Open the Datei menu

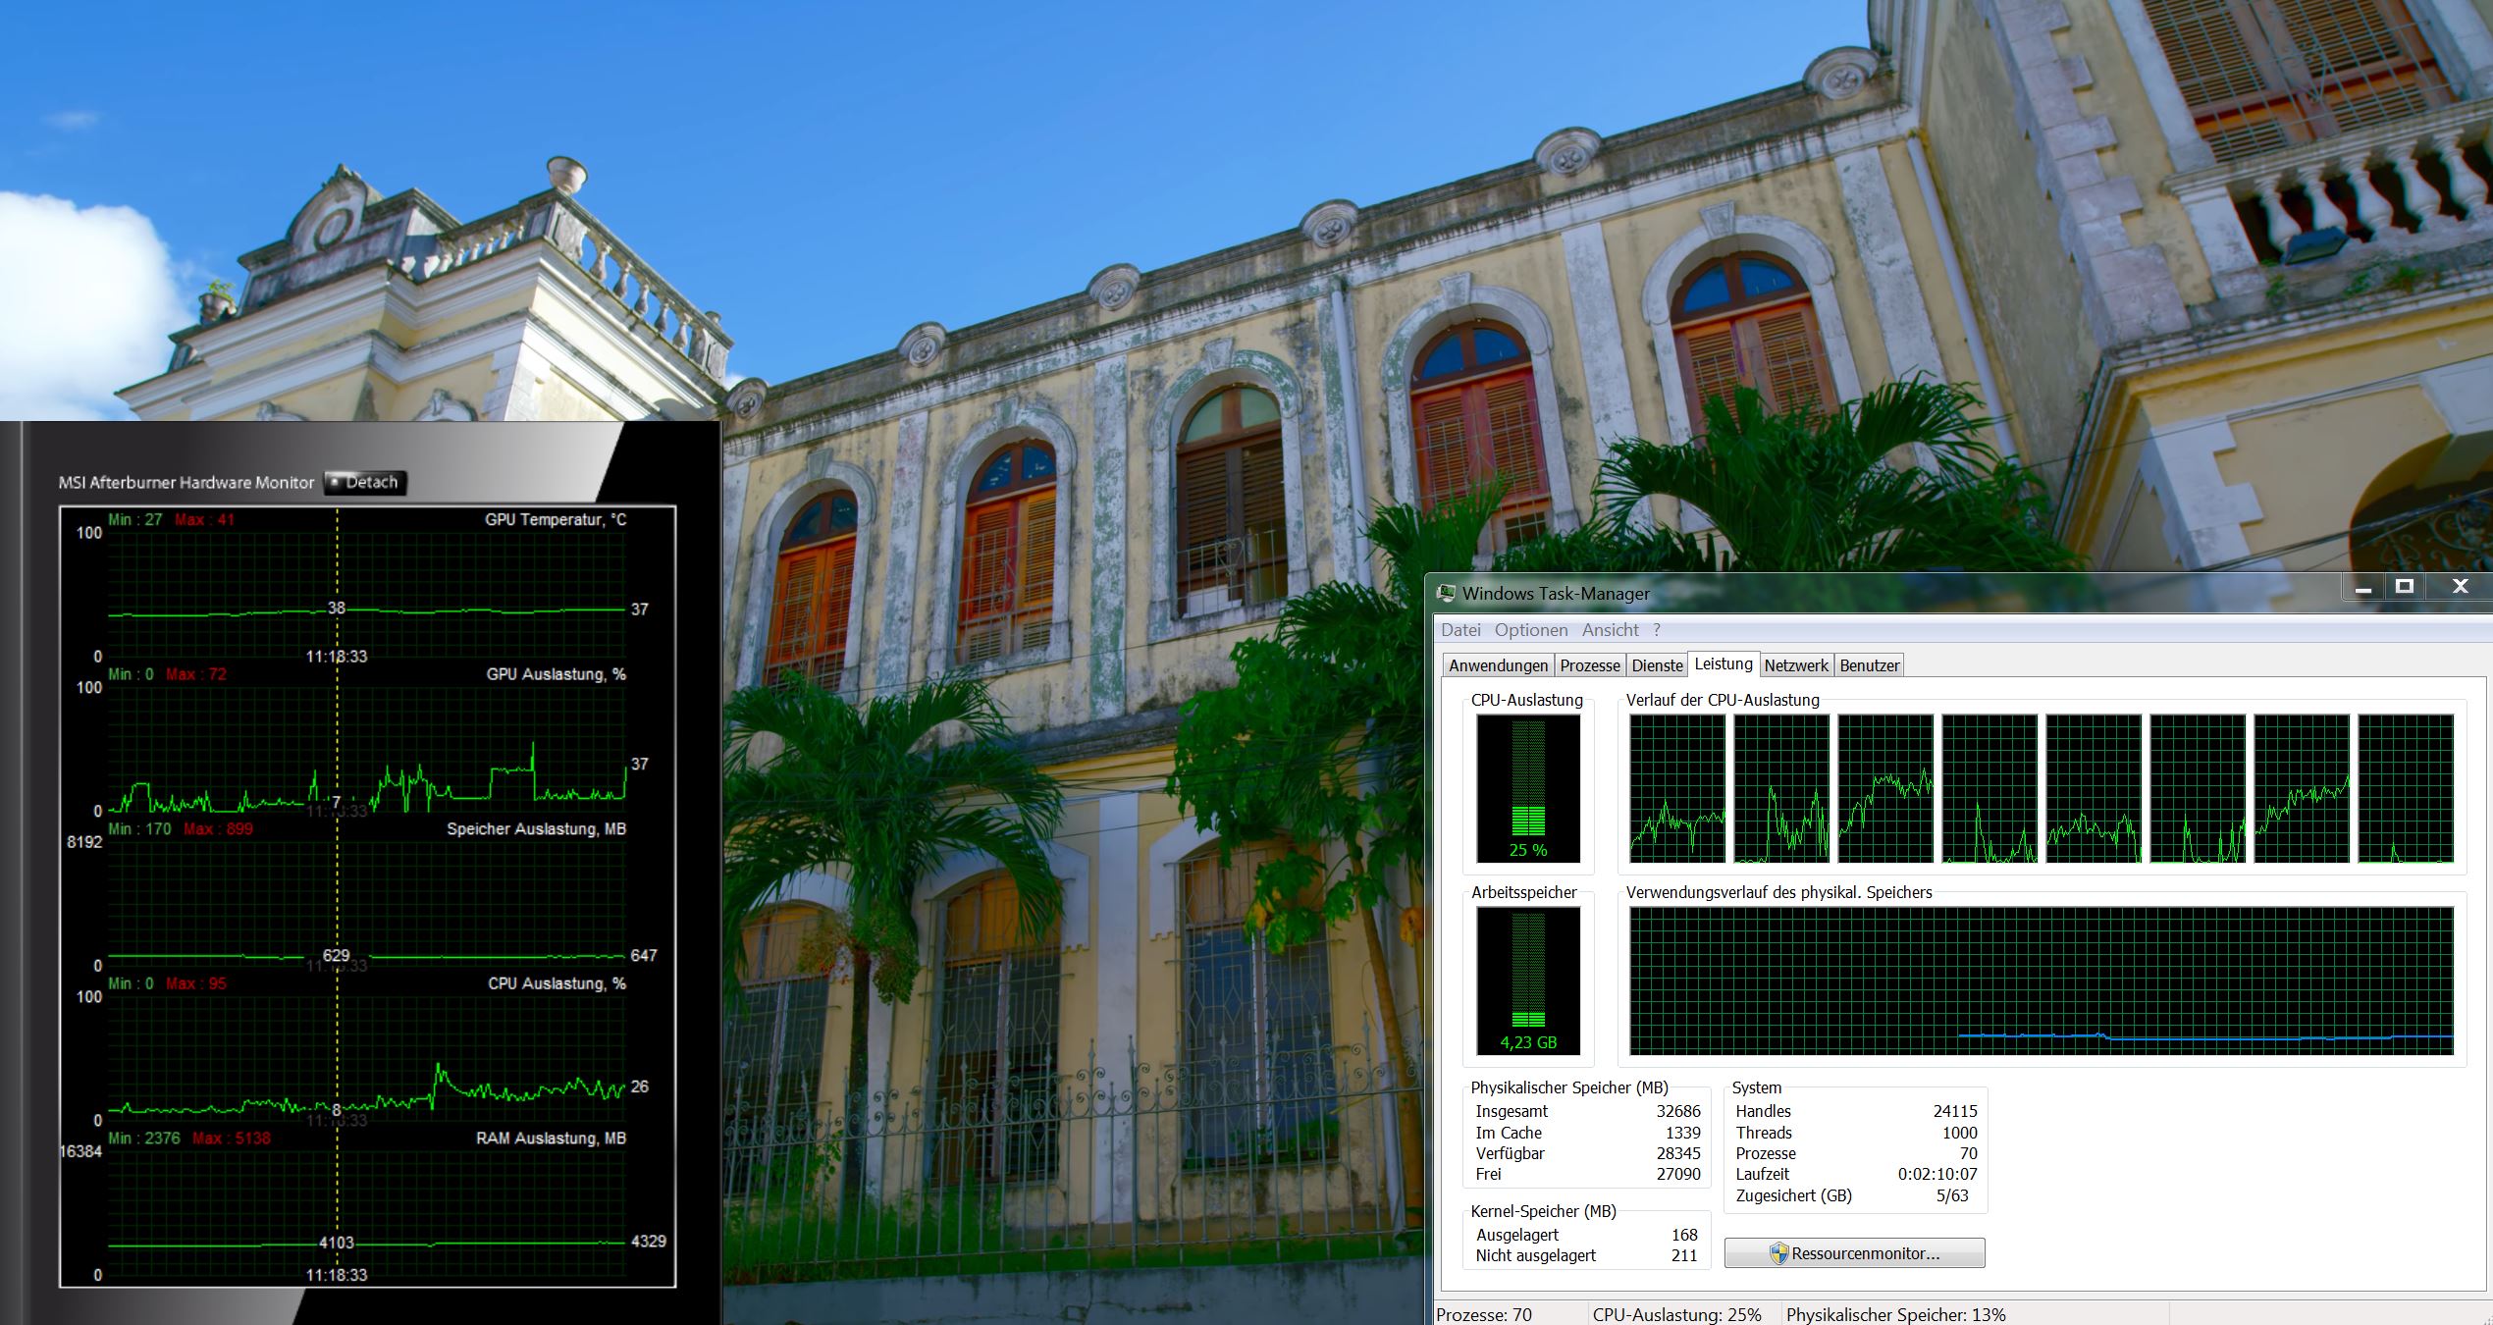pos(1460,629)
